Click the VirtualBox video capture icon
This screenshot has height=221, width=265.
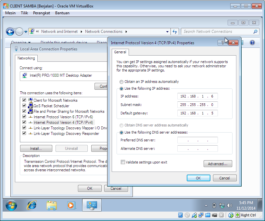214,215
